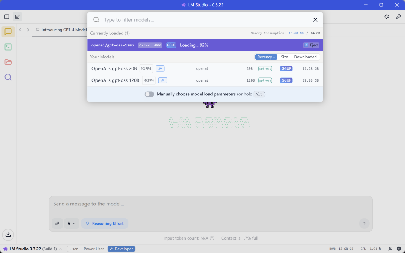Open the Chat section in the sidebar
This screenshot has width=405, height=253.
pyautogui.click(x=8, y=32)
